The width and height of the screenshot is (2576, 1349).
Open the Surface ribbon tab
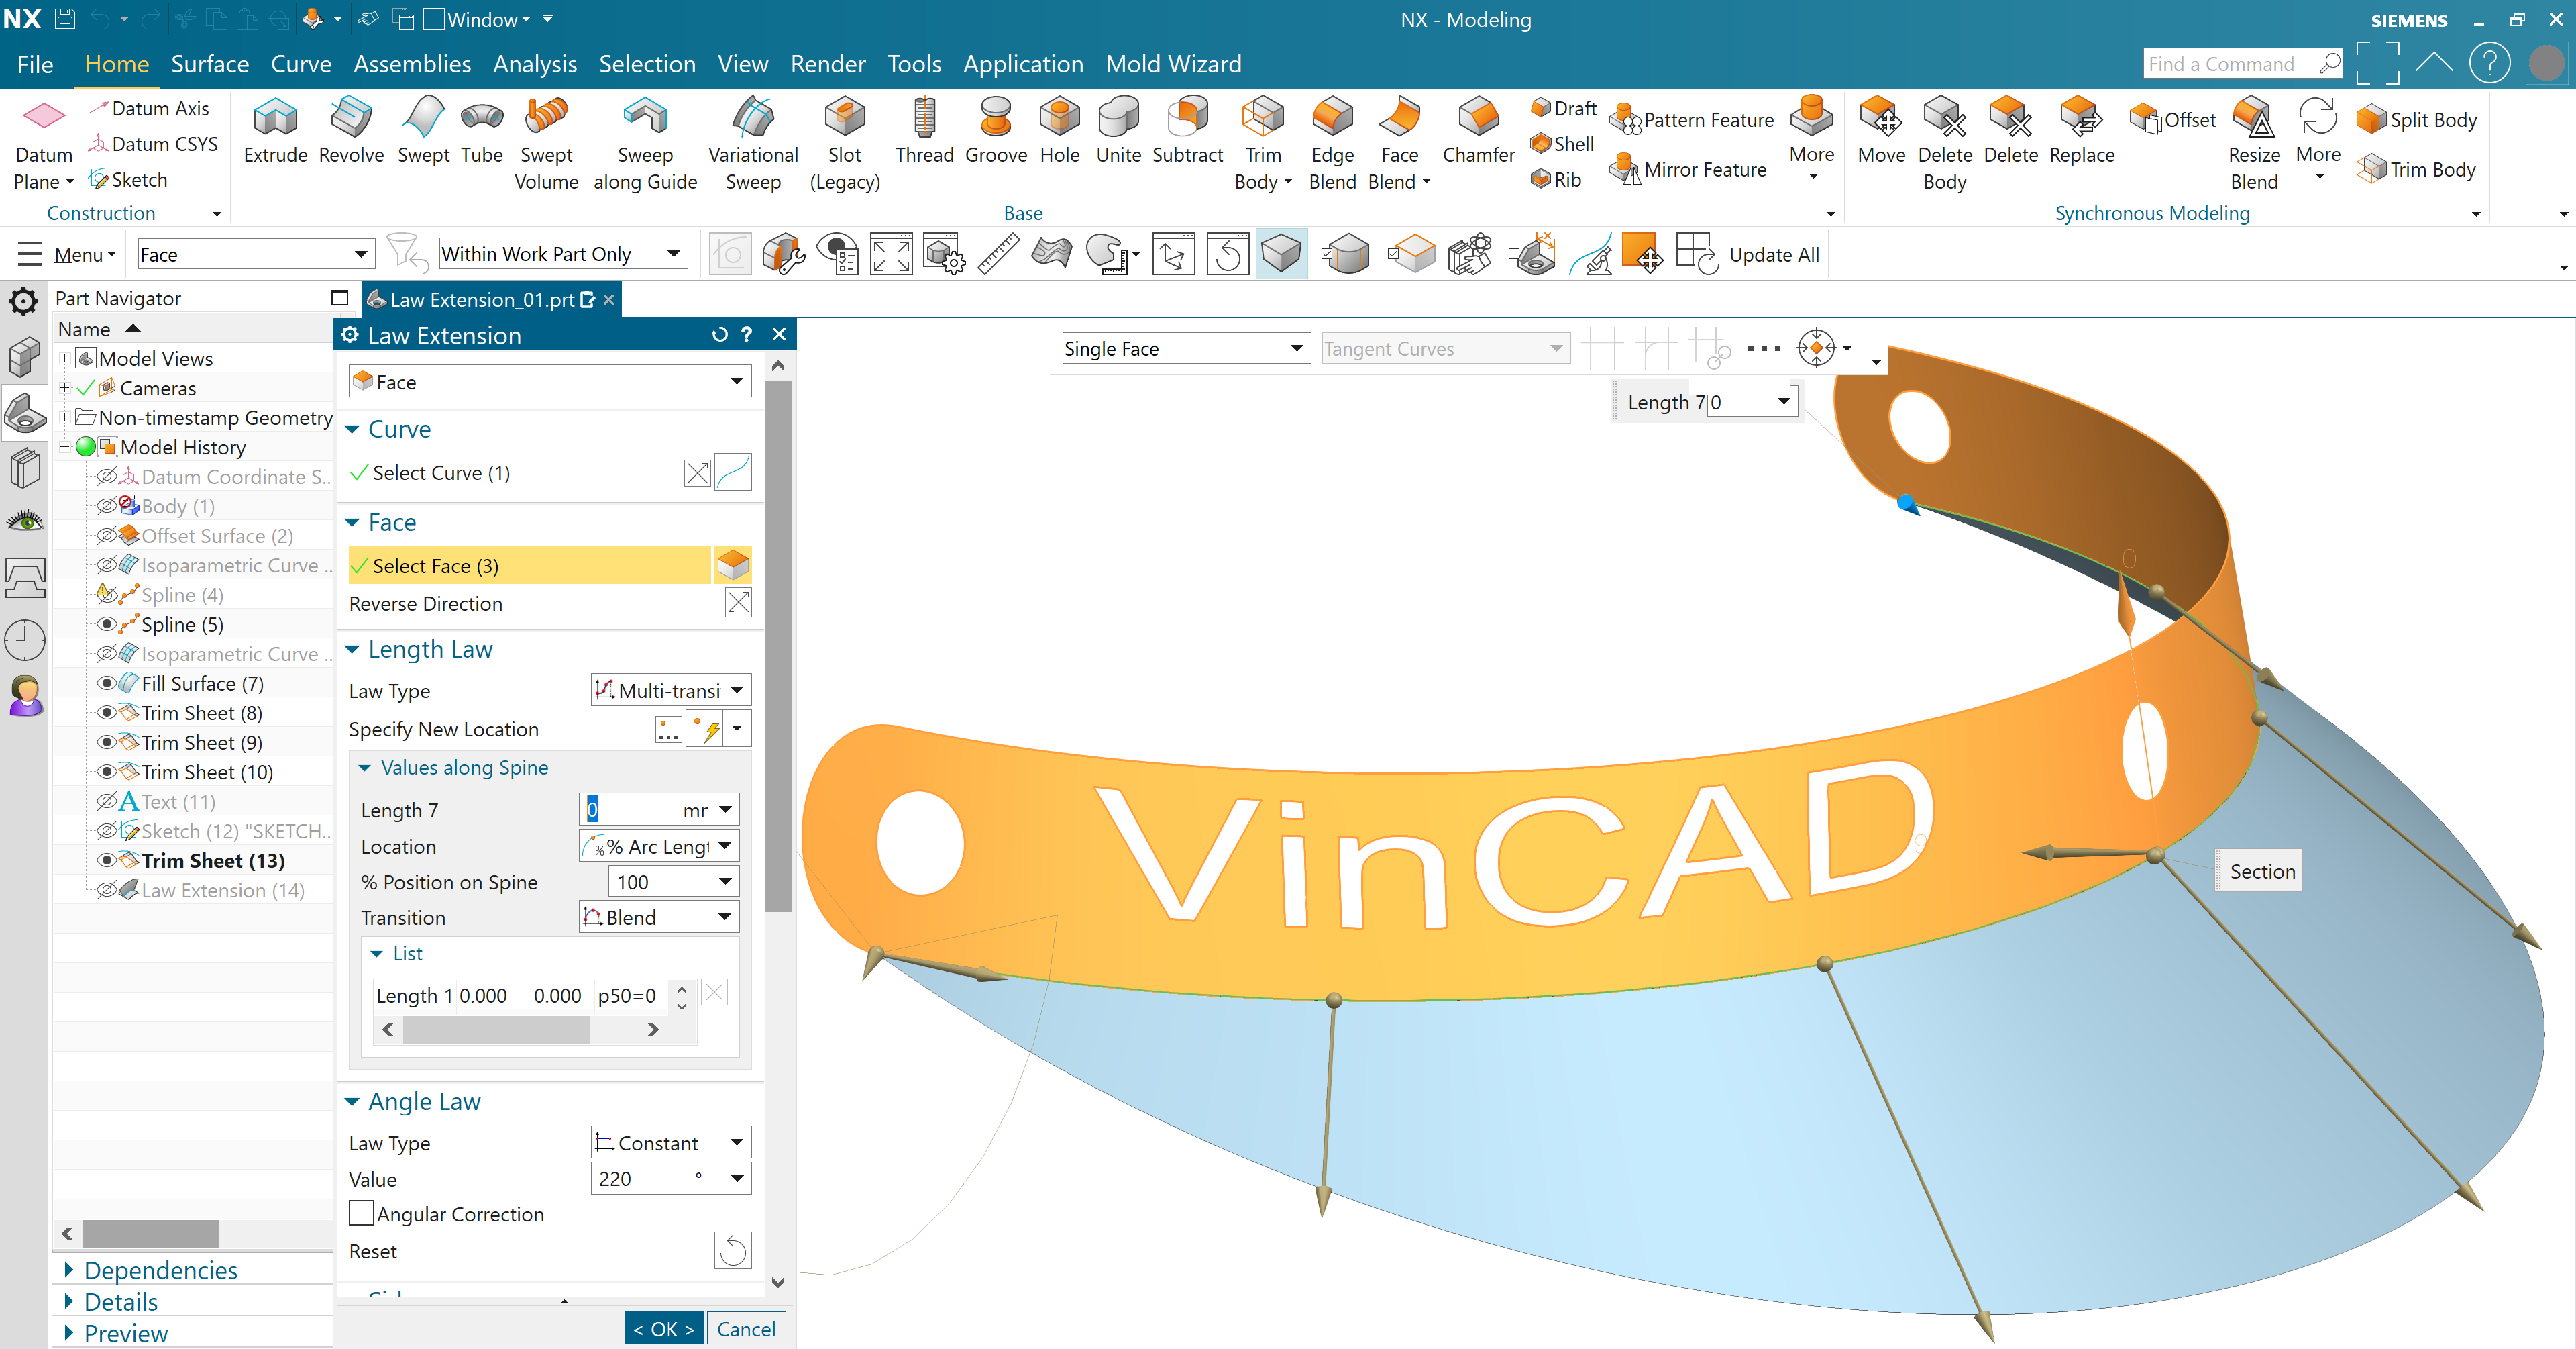pyautogui.click(x=209, y=64)
